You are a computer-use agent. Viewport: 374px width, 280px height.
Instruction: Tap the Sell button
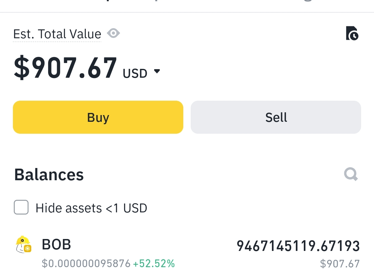point(276,117)
